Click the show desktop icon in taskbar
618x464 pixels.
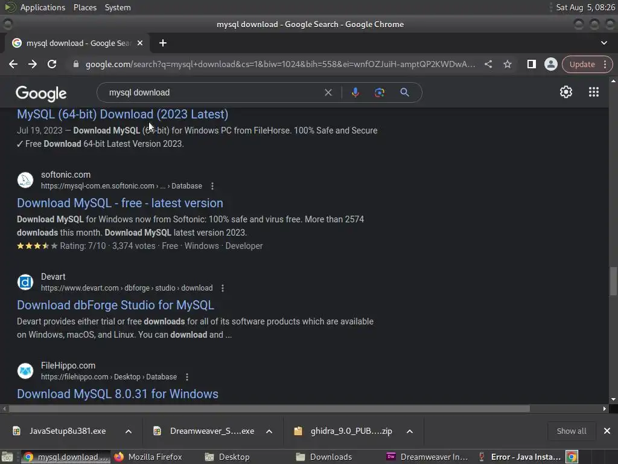(x=7, y=457)
